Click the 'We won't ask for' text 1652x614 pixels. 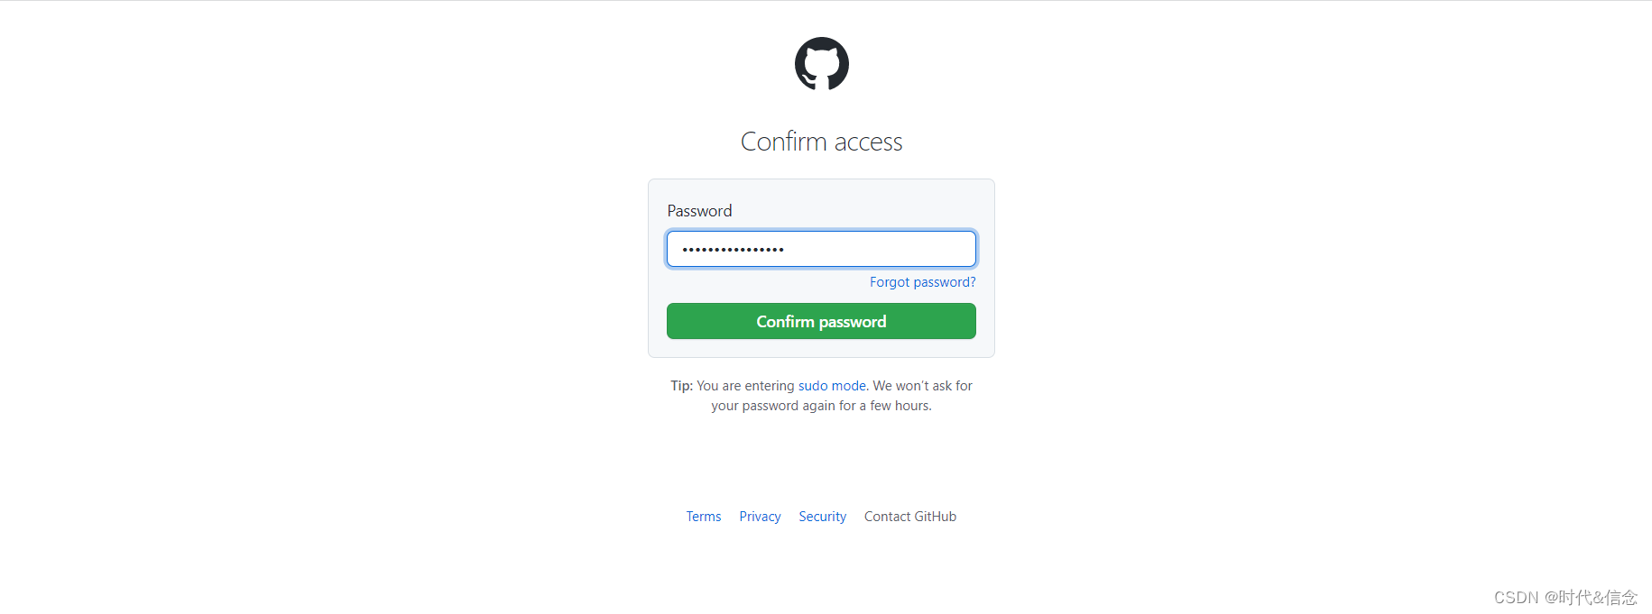pos(922,386)
